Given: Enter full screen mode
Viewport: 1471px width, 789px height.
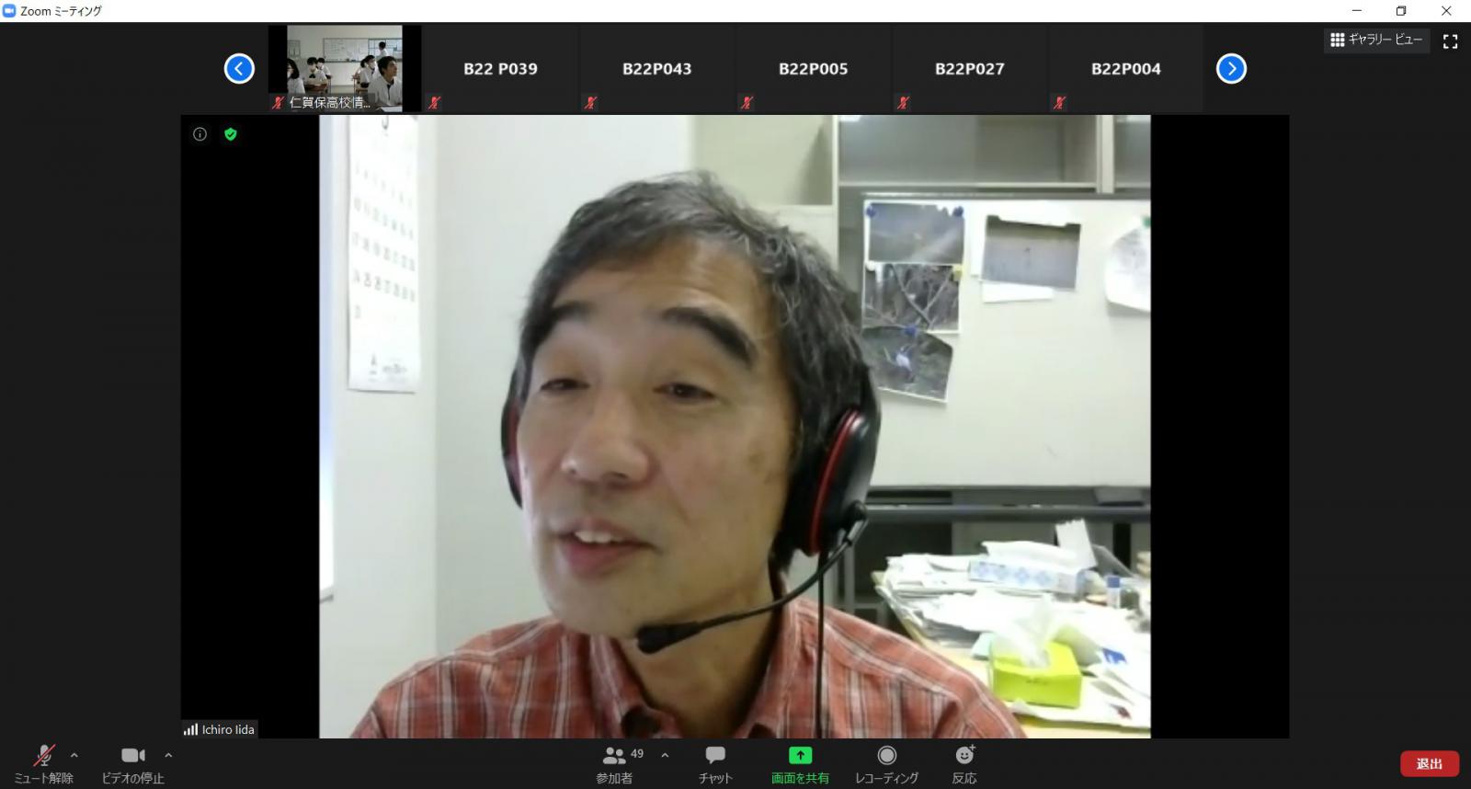Looking at the screenshot, I should [1450, 41].
